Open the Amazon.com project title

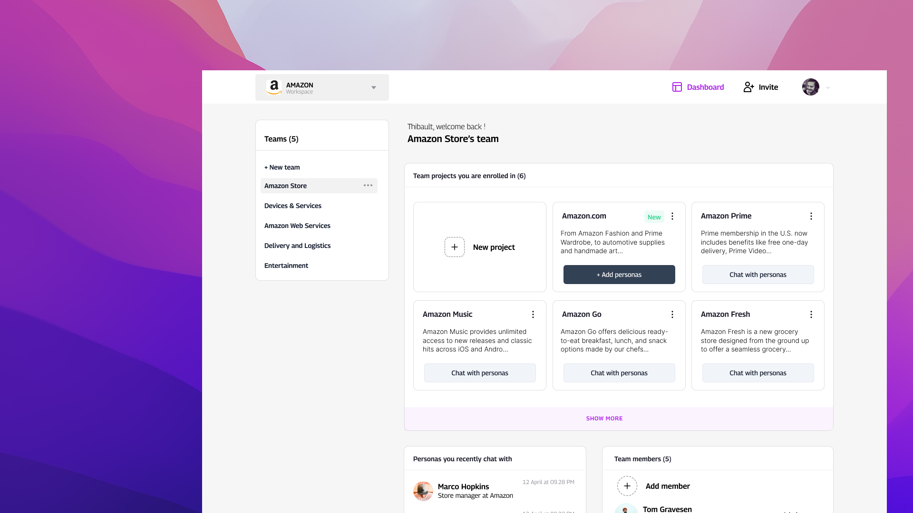pyautogui.click(x=584, y=216)
